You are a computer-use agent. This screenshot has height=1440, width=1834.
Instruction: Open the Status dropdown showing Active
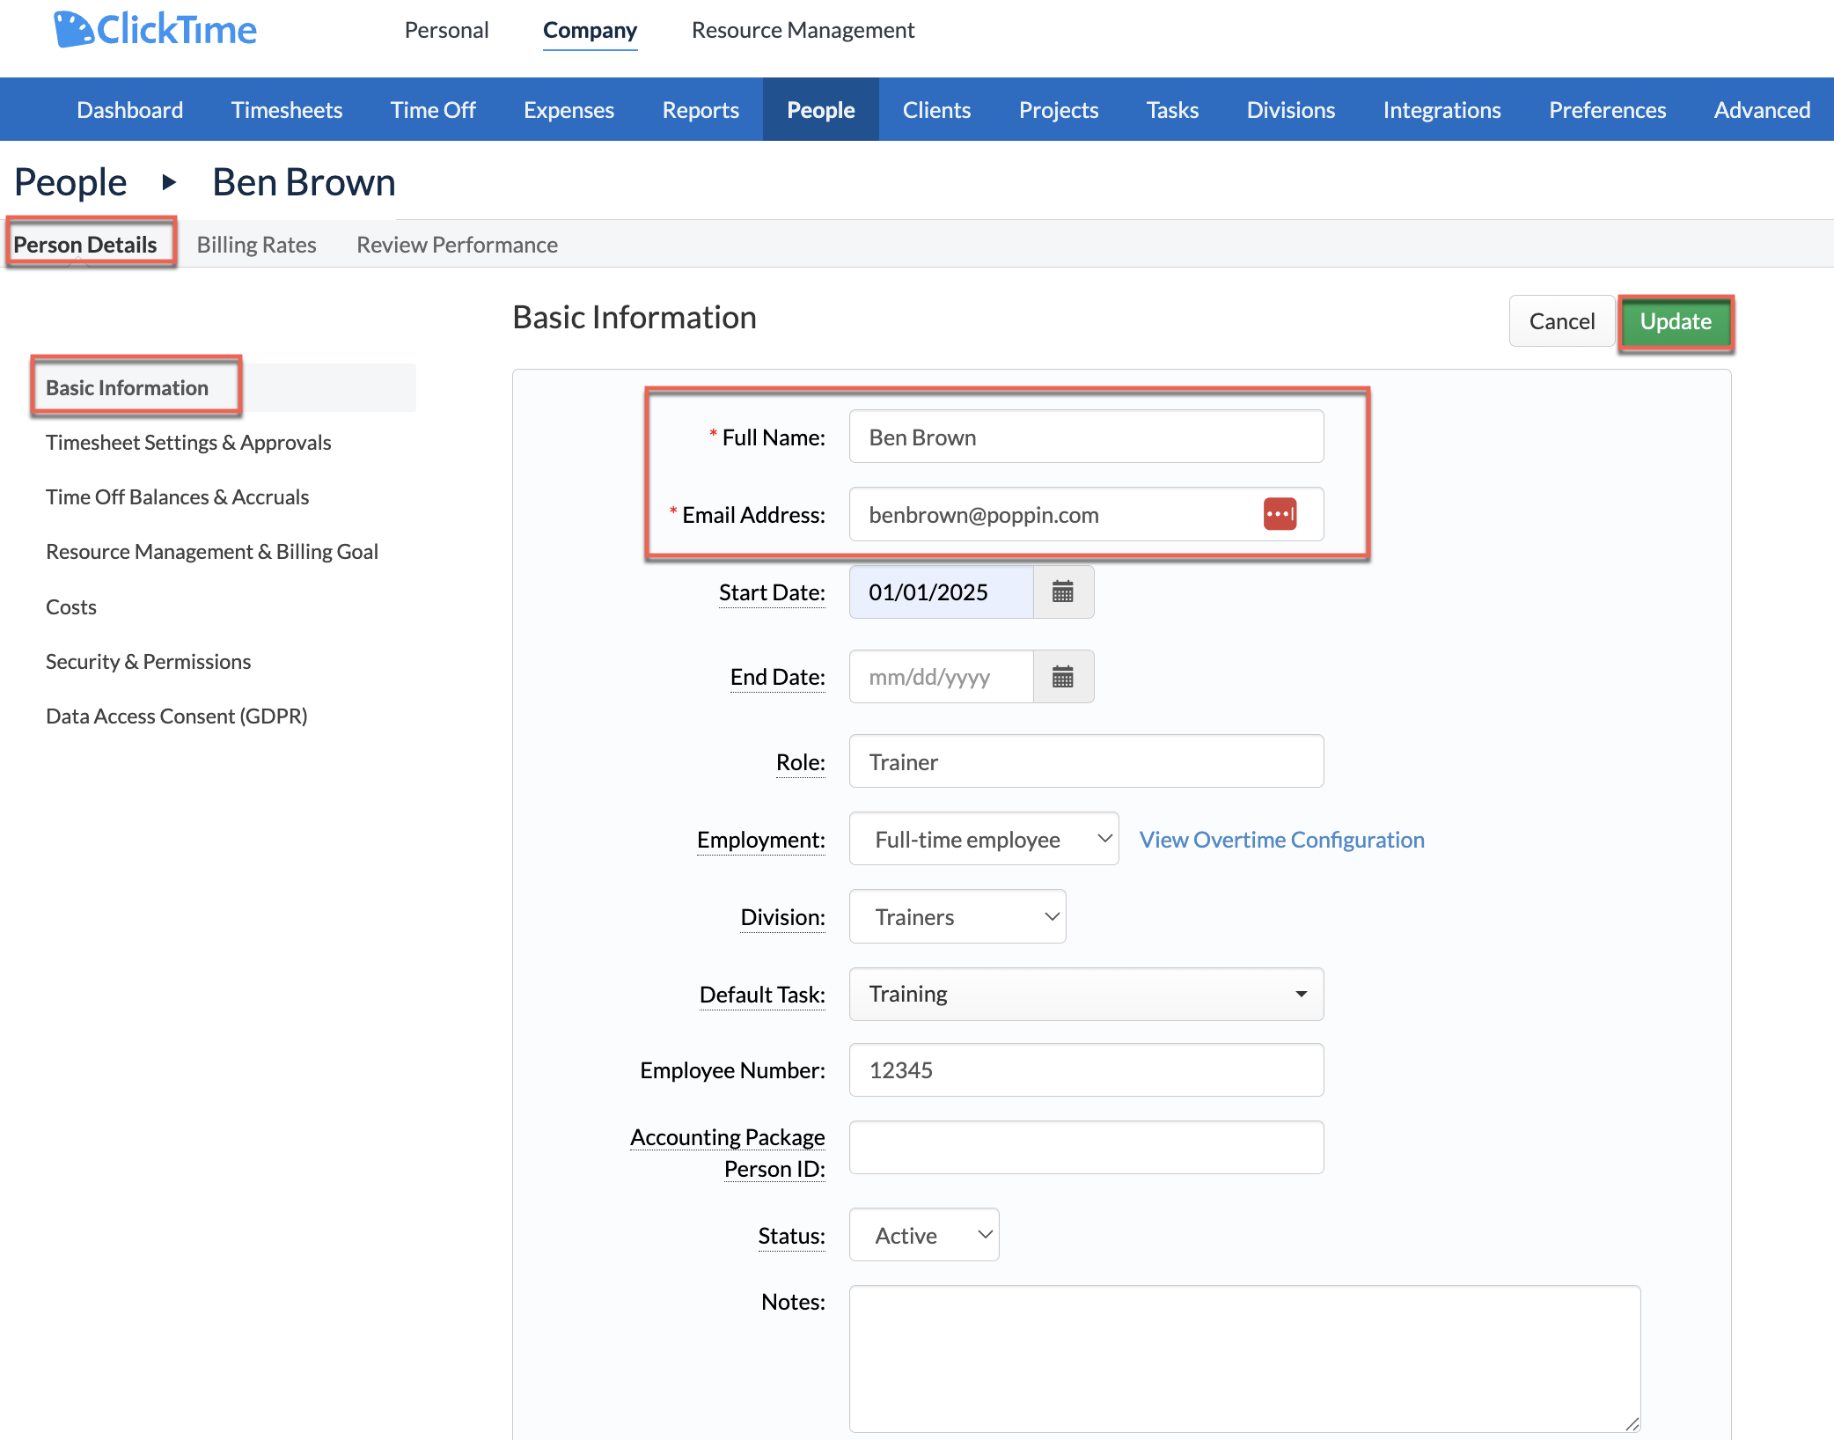924,1236
